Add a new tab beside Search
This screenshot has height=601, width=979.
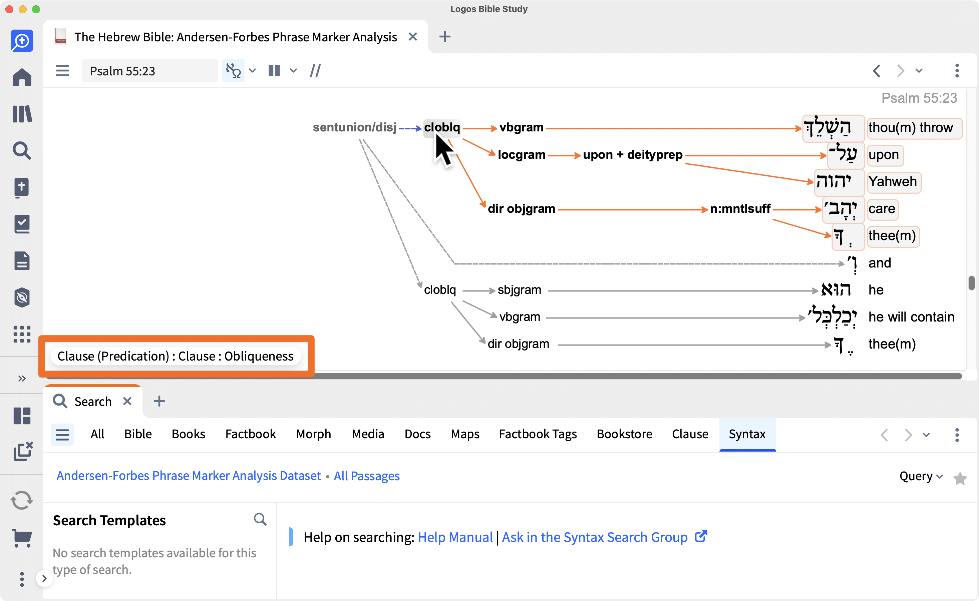pos(159,402)
